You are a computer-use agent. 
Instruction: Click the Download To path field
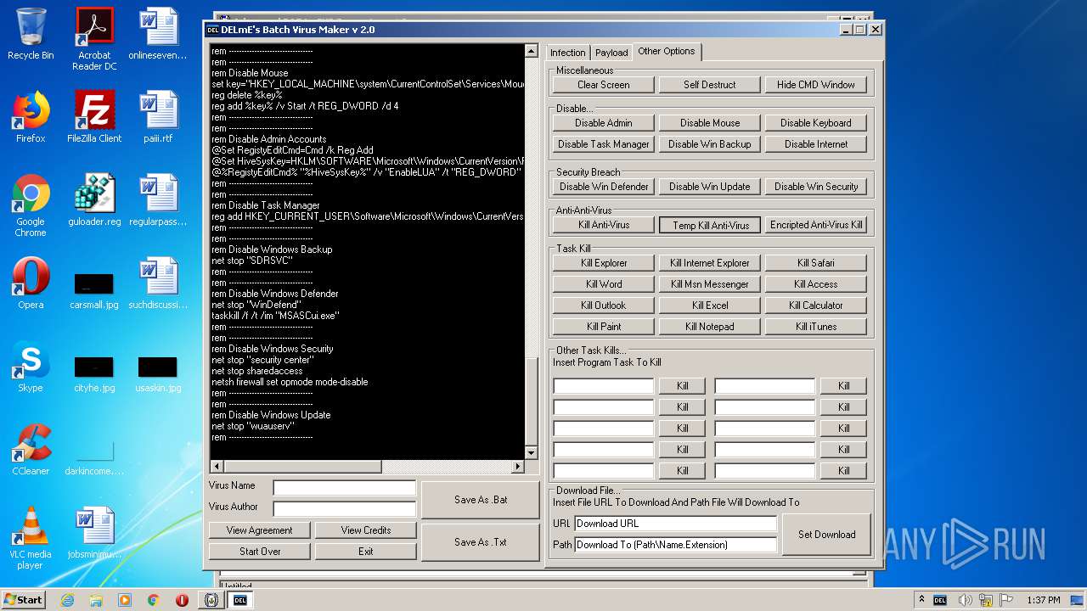(x=676, y=545)
